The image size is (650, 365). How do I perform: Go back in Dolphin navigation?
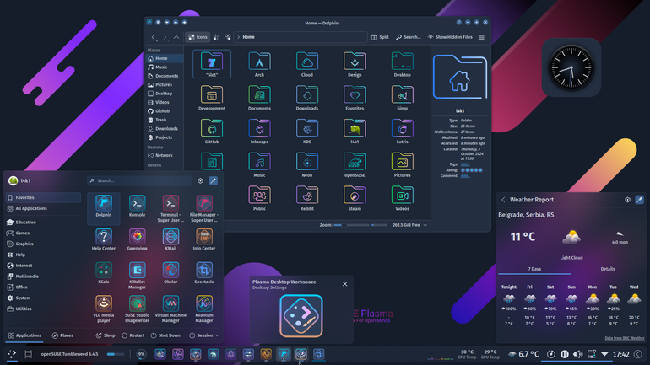pos(154,37)
